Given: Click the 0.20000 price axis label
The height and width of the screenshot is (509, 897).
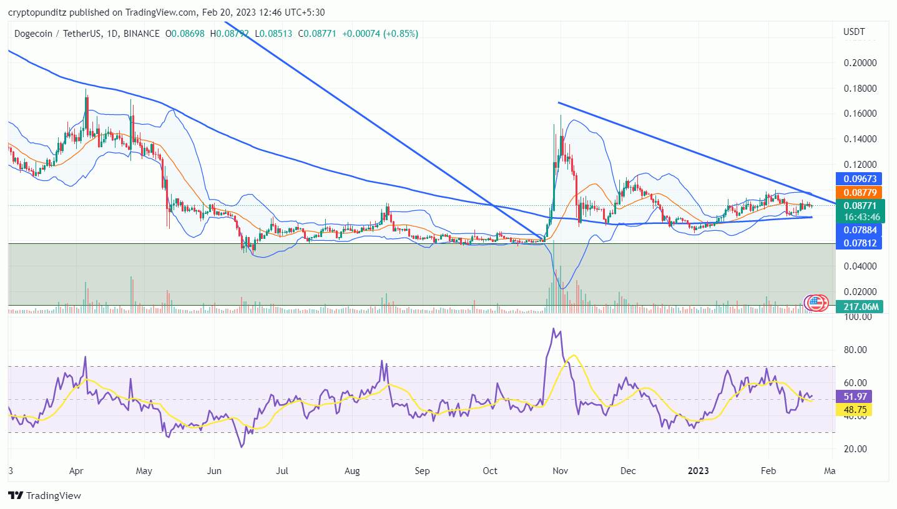Looking at the screenshot, I should 860,63.
